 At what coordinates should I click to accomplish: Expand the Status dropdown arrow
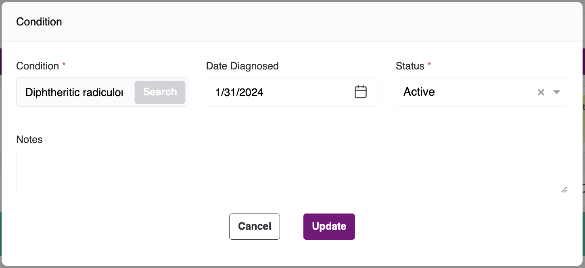click(557, 92)
